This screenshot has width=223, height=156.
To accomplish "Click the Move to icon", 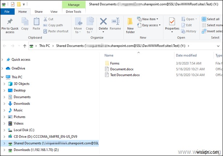I will click(x=78, y=22).
